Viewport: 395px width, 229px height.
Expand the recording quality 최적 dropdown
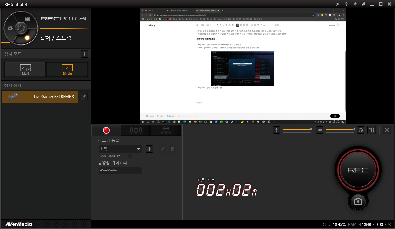tap(120, 149)
